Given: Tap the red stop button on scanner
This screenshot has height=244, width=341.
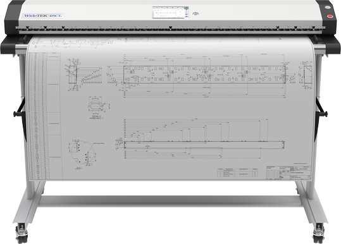Looking at the screenshot, I should coord(330,16).
